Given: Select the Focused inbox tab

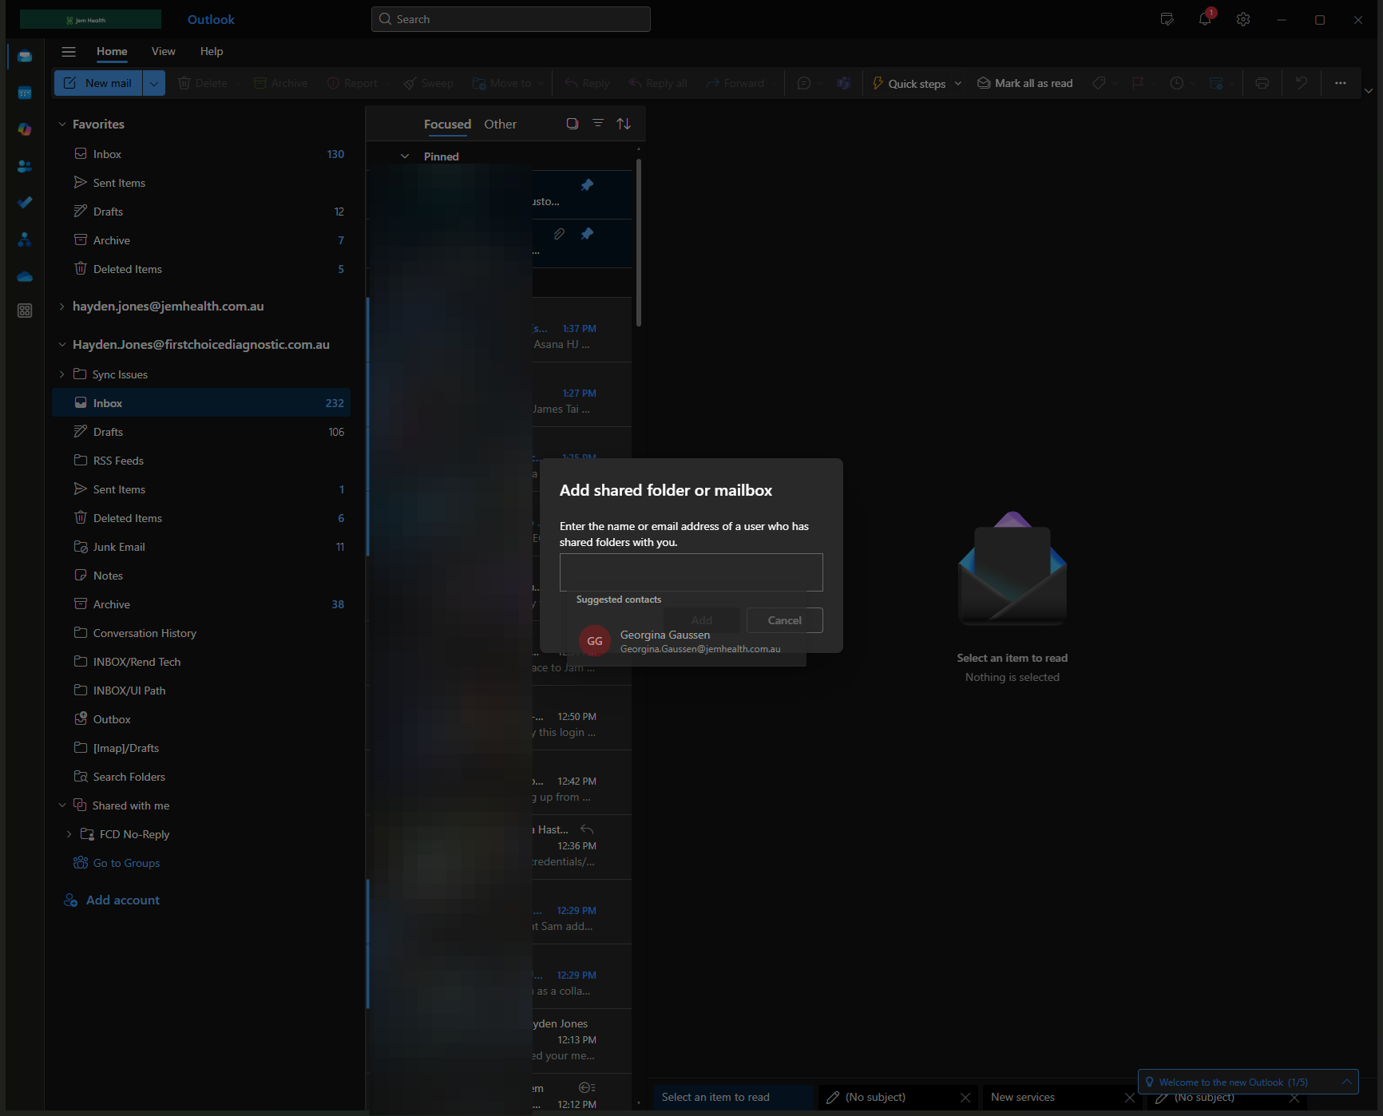Looking at the screenshot, I should click(x=447, y=125).
